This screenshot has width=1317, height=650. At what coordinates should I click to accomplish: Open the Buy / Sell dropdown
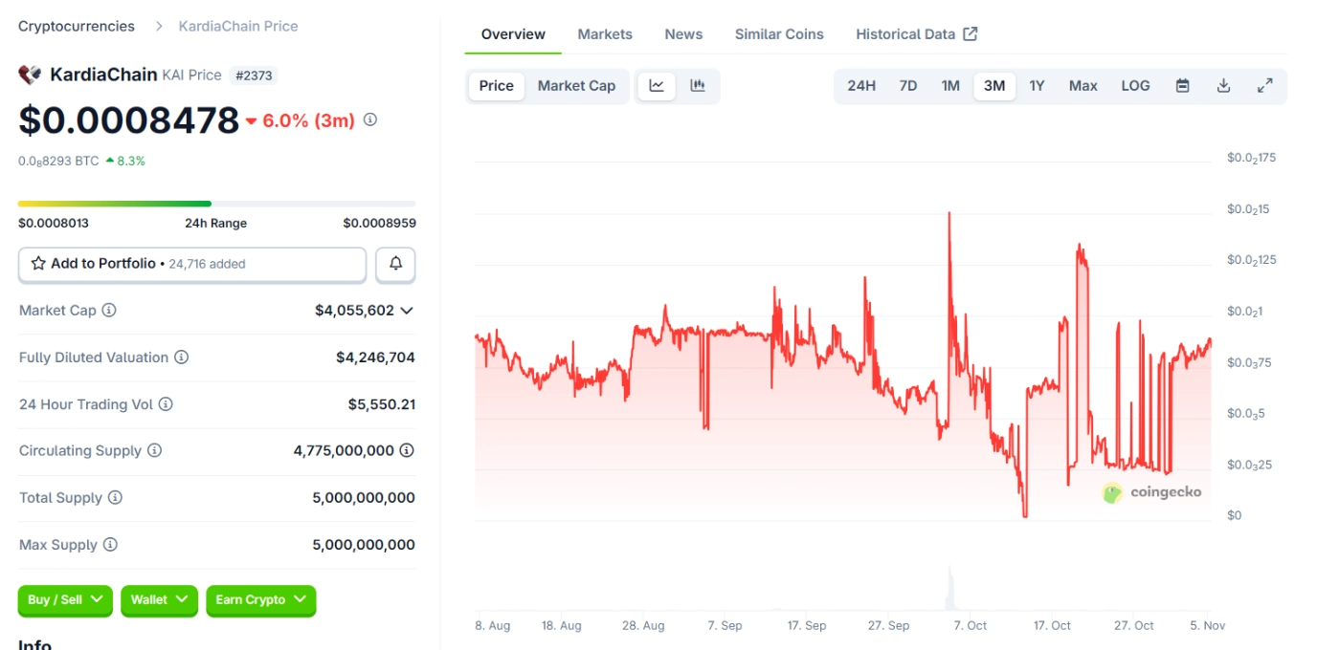65,600
